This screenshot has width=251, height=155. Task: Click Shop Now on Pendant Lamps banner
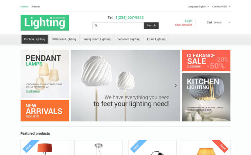pos(33,92)
